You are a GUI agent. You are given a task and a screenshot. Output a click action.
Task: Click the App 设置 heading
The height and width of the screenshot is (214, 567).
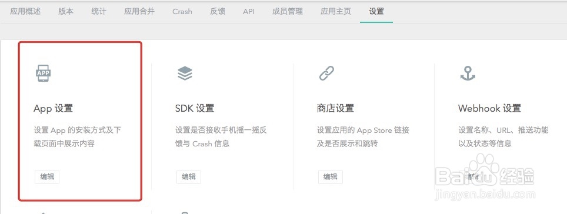(x=53, y=108)
